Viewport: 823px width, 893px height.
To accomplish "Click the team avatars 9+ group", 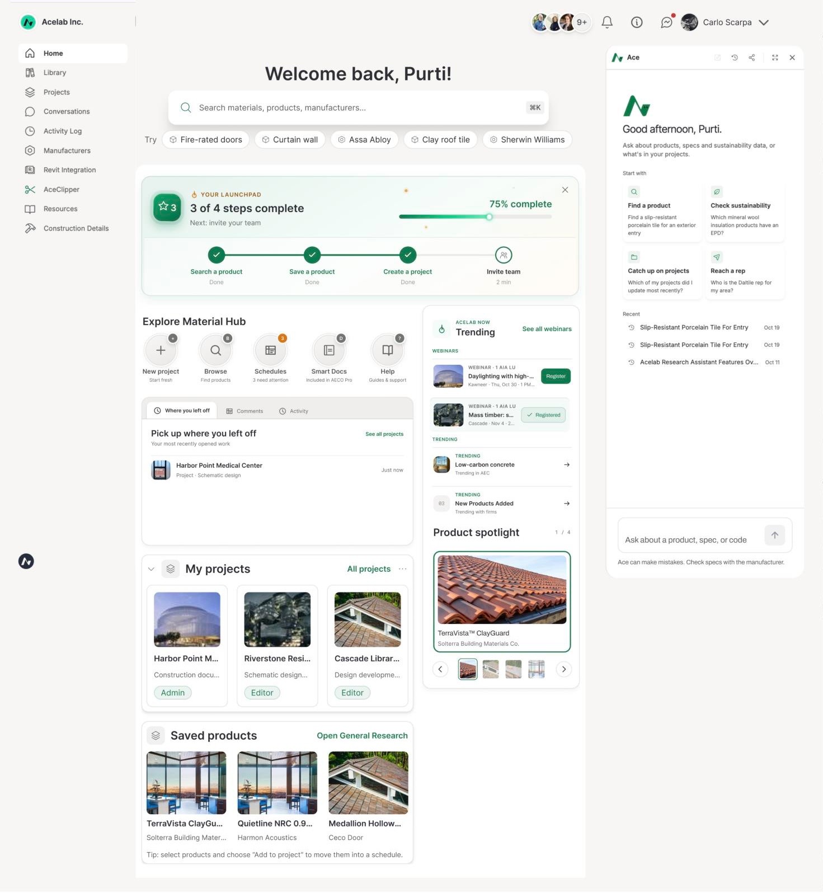I will point(561,22).
